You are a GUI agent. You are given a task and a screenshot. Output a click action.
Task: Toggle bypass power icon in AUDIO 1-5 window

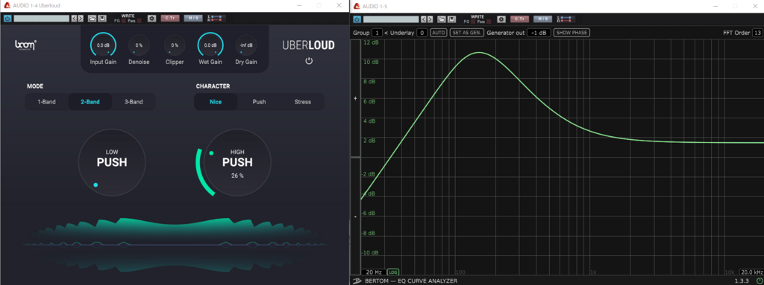(x=357, y=19)
